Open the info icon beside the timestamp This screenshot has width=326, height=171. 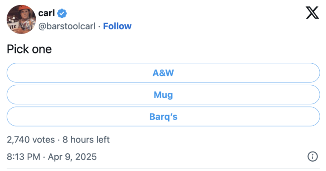point(312,157)
